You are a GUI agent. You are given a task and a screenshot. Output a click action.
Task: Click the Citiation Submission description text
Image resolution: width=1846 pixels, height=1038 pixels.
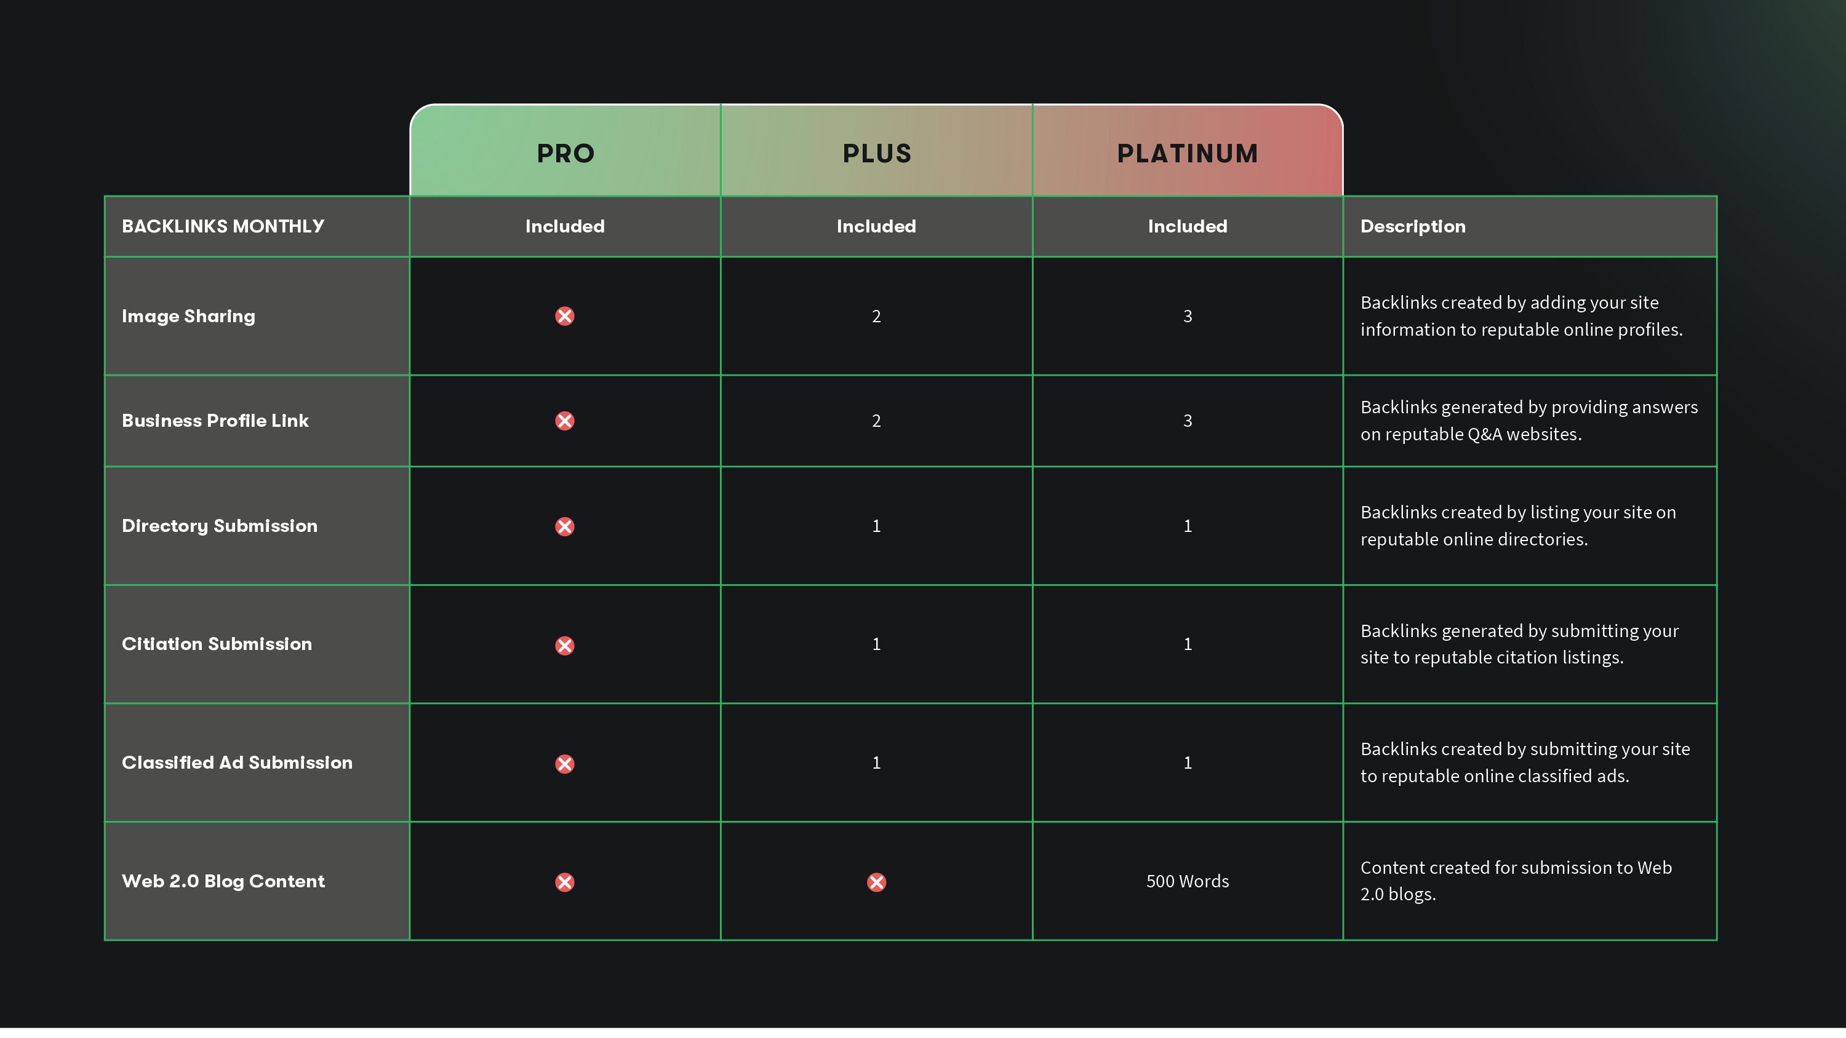tap(1519, 644)
